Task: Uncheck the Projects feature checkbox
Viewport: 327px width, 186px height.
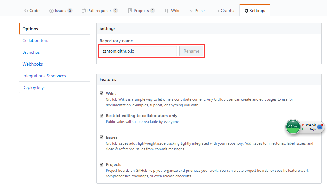Action: point(102,164)
